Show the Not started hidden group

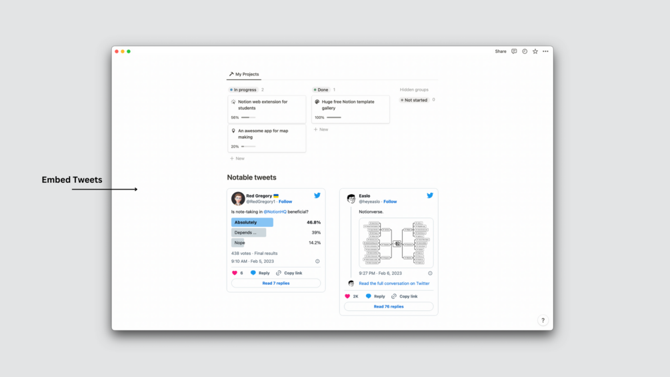click(x=414, y=100)
